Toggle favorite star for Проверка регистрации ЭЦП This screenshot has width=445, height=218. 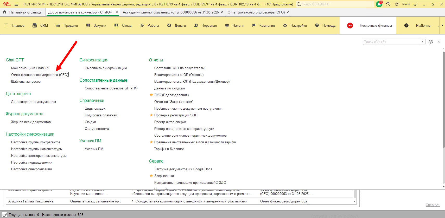151,115
